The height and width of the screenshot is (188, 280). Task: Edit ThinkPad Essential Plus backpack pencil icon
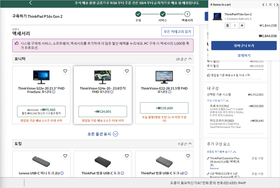click(208, 158)
